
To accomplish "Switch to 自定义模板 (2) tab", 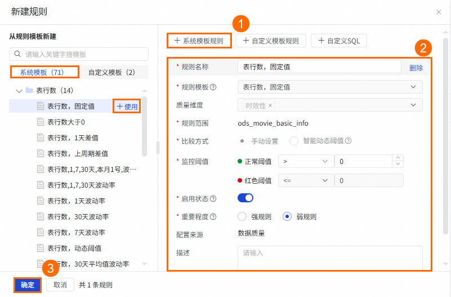I will point(114,72).
